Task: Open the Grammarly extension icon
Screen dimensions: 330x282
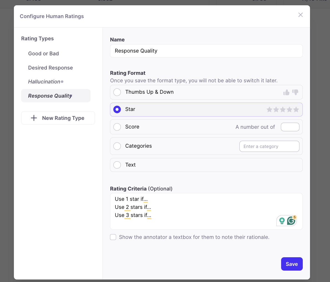Action: (x=291, y=221)
